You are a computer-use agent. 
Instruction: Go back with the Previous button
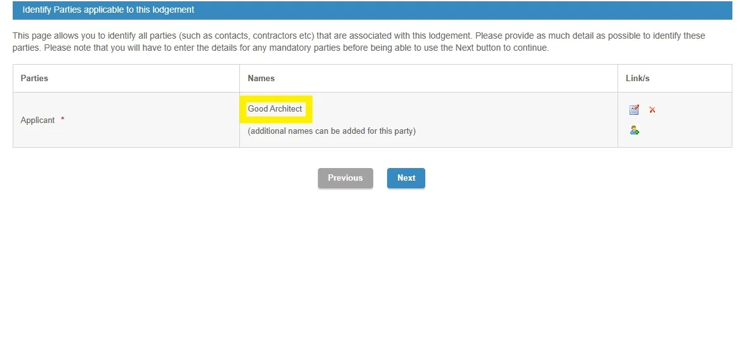(x=345, y=178)
